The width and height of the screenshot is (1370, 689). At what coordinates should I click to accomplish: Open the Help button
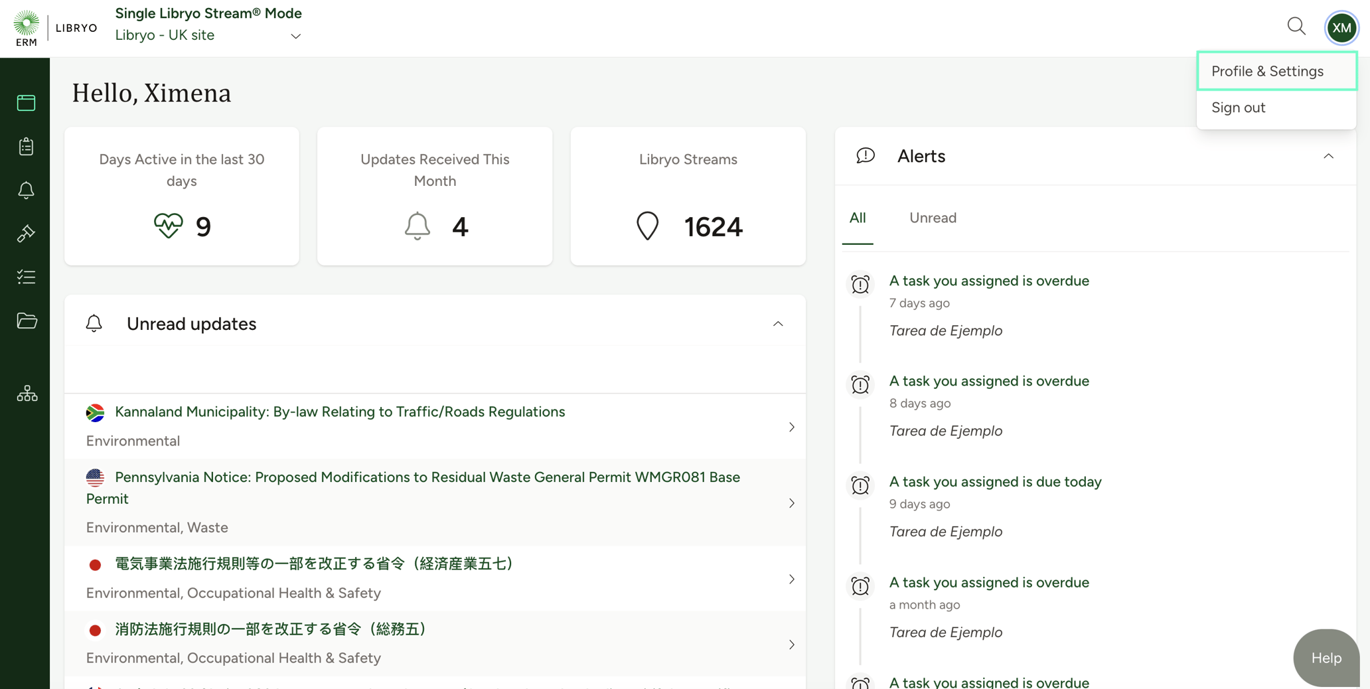(x=1326, y=658)
